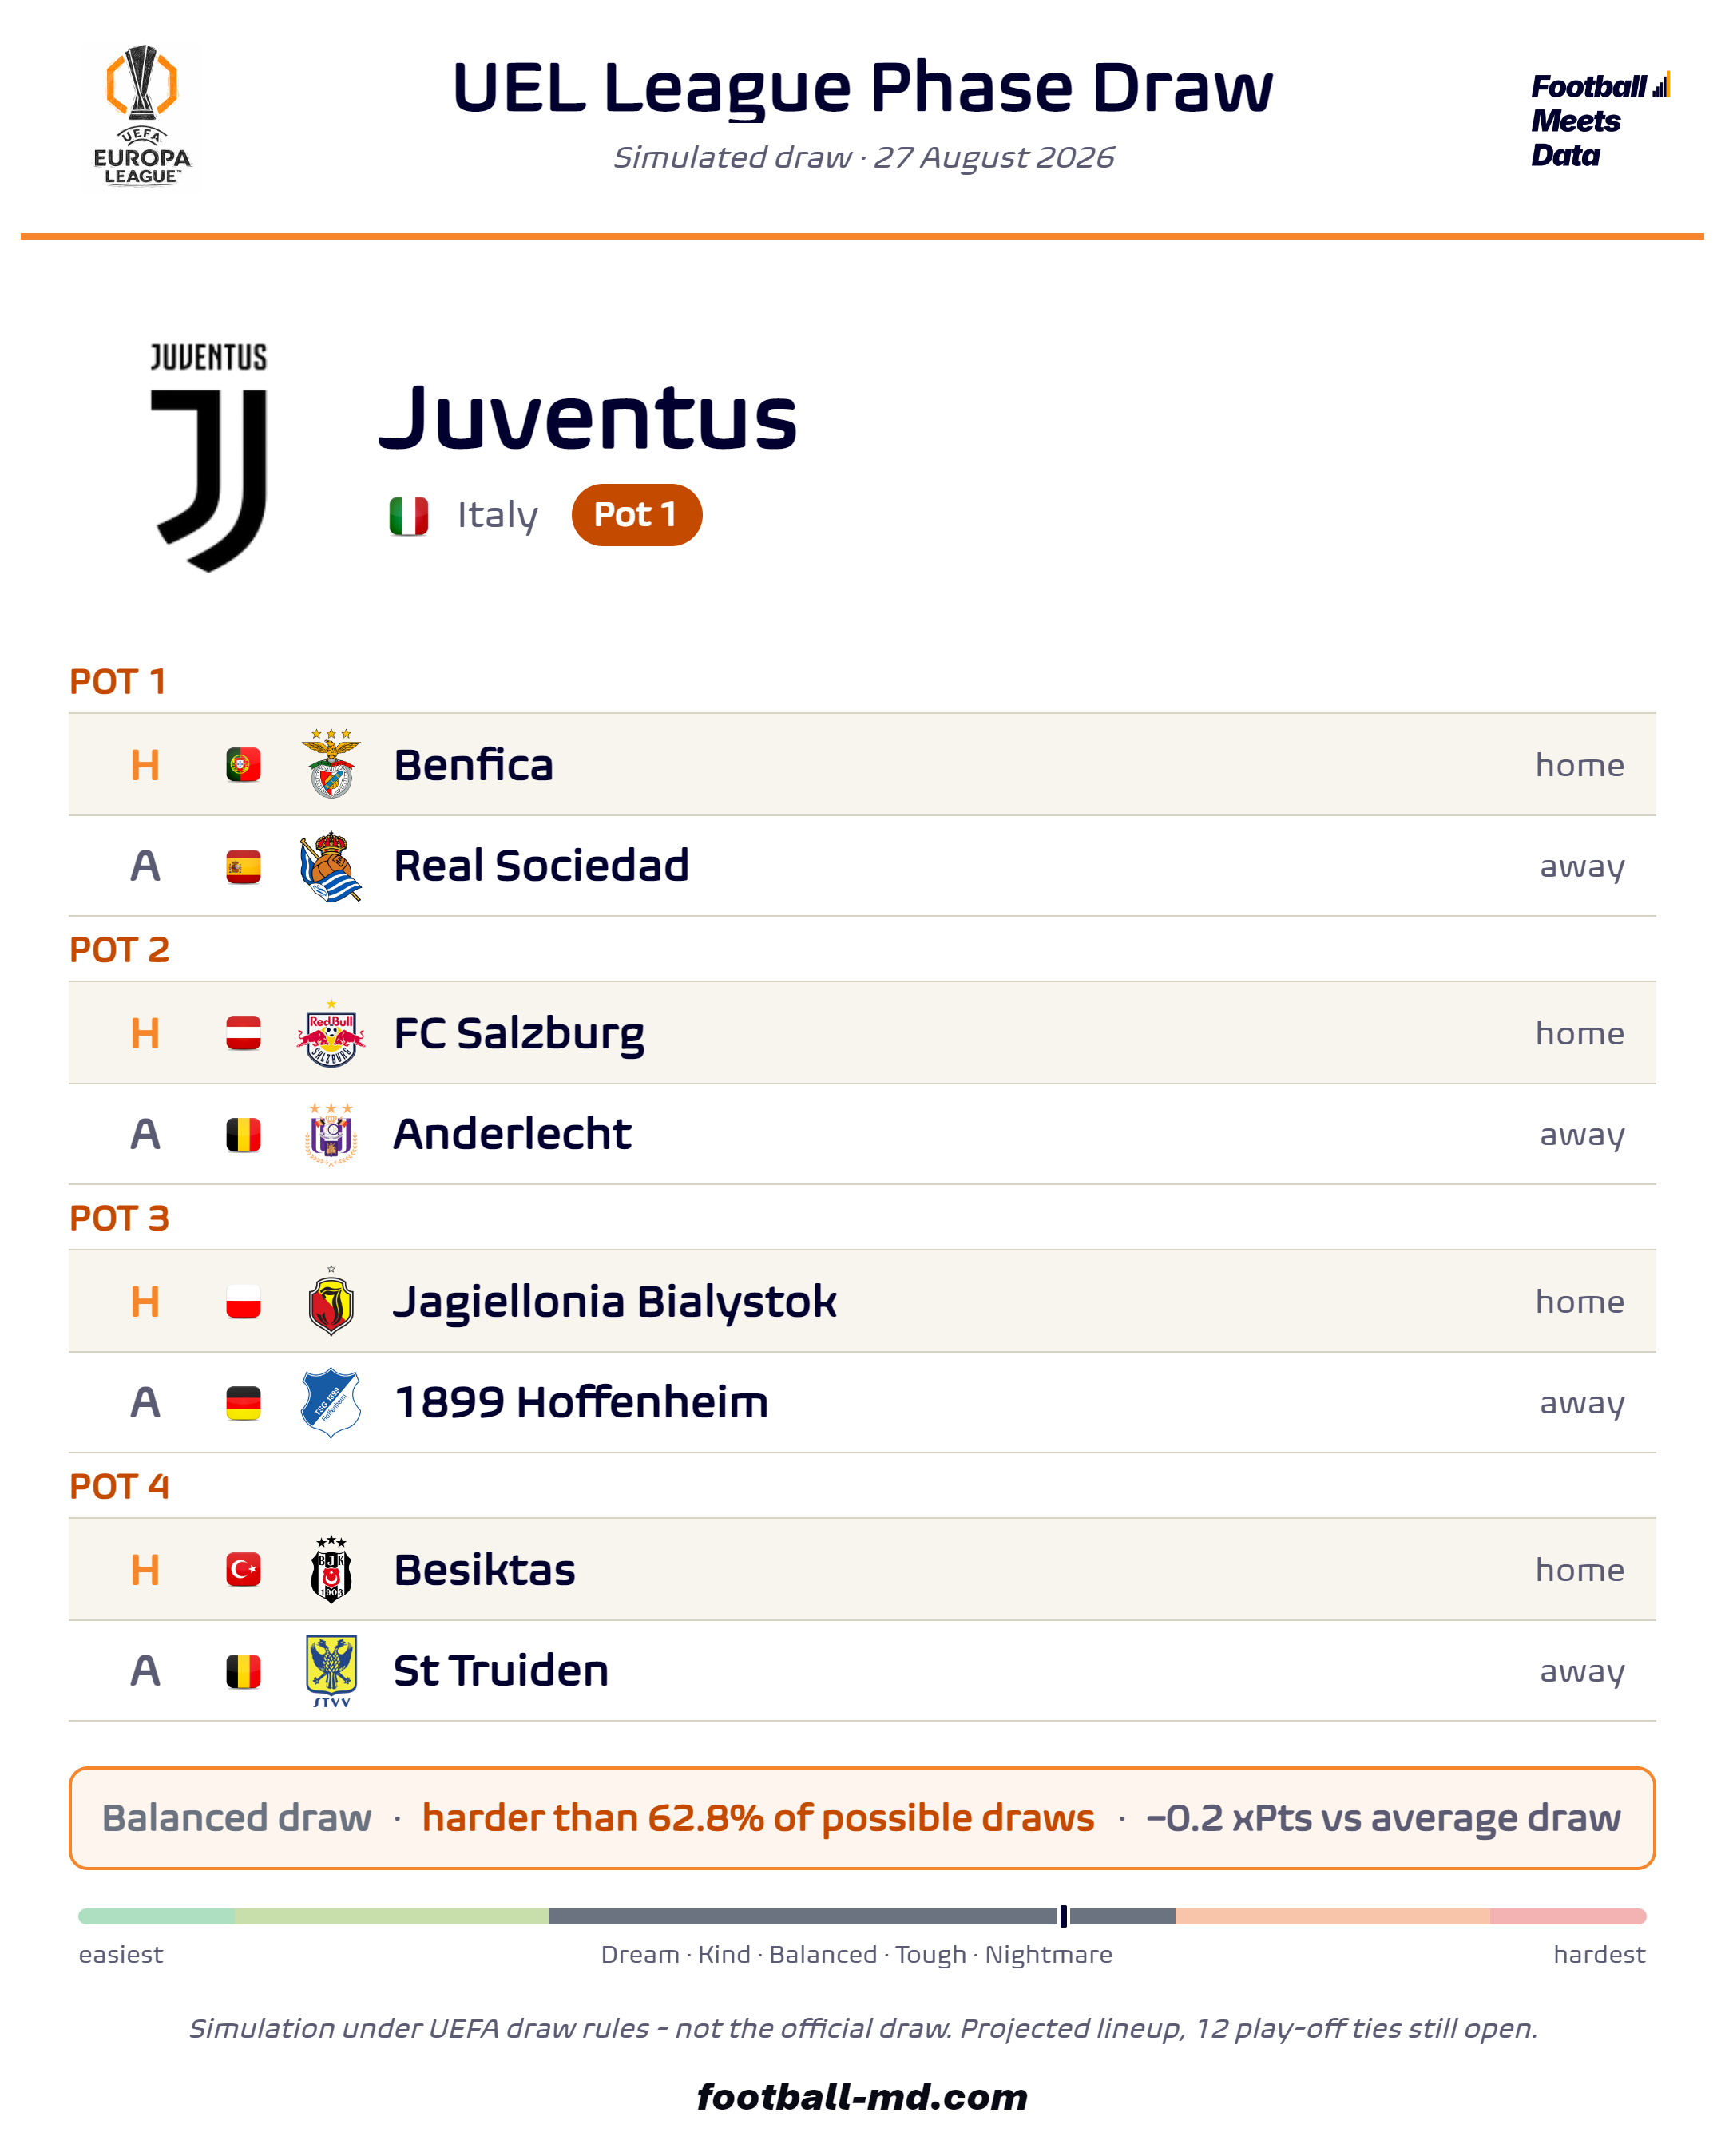Open the football-md.com link
This screenshot has height=2156, width=1725.
click(862, 2096)
